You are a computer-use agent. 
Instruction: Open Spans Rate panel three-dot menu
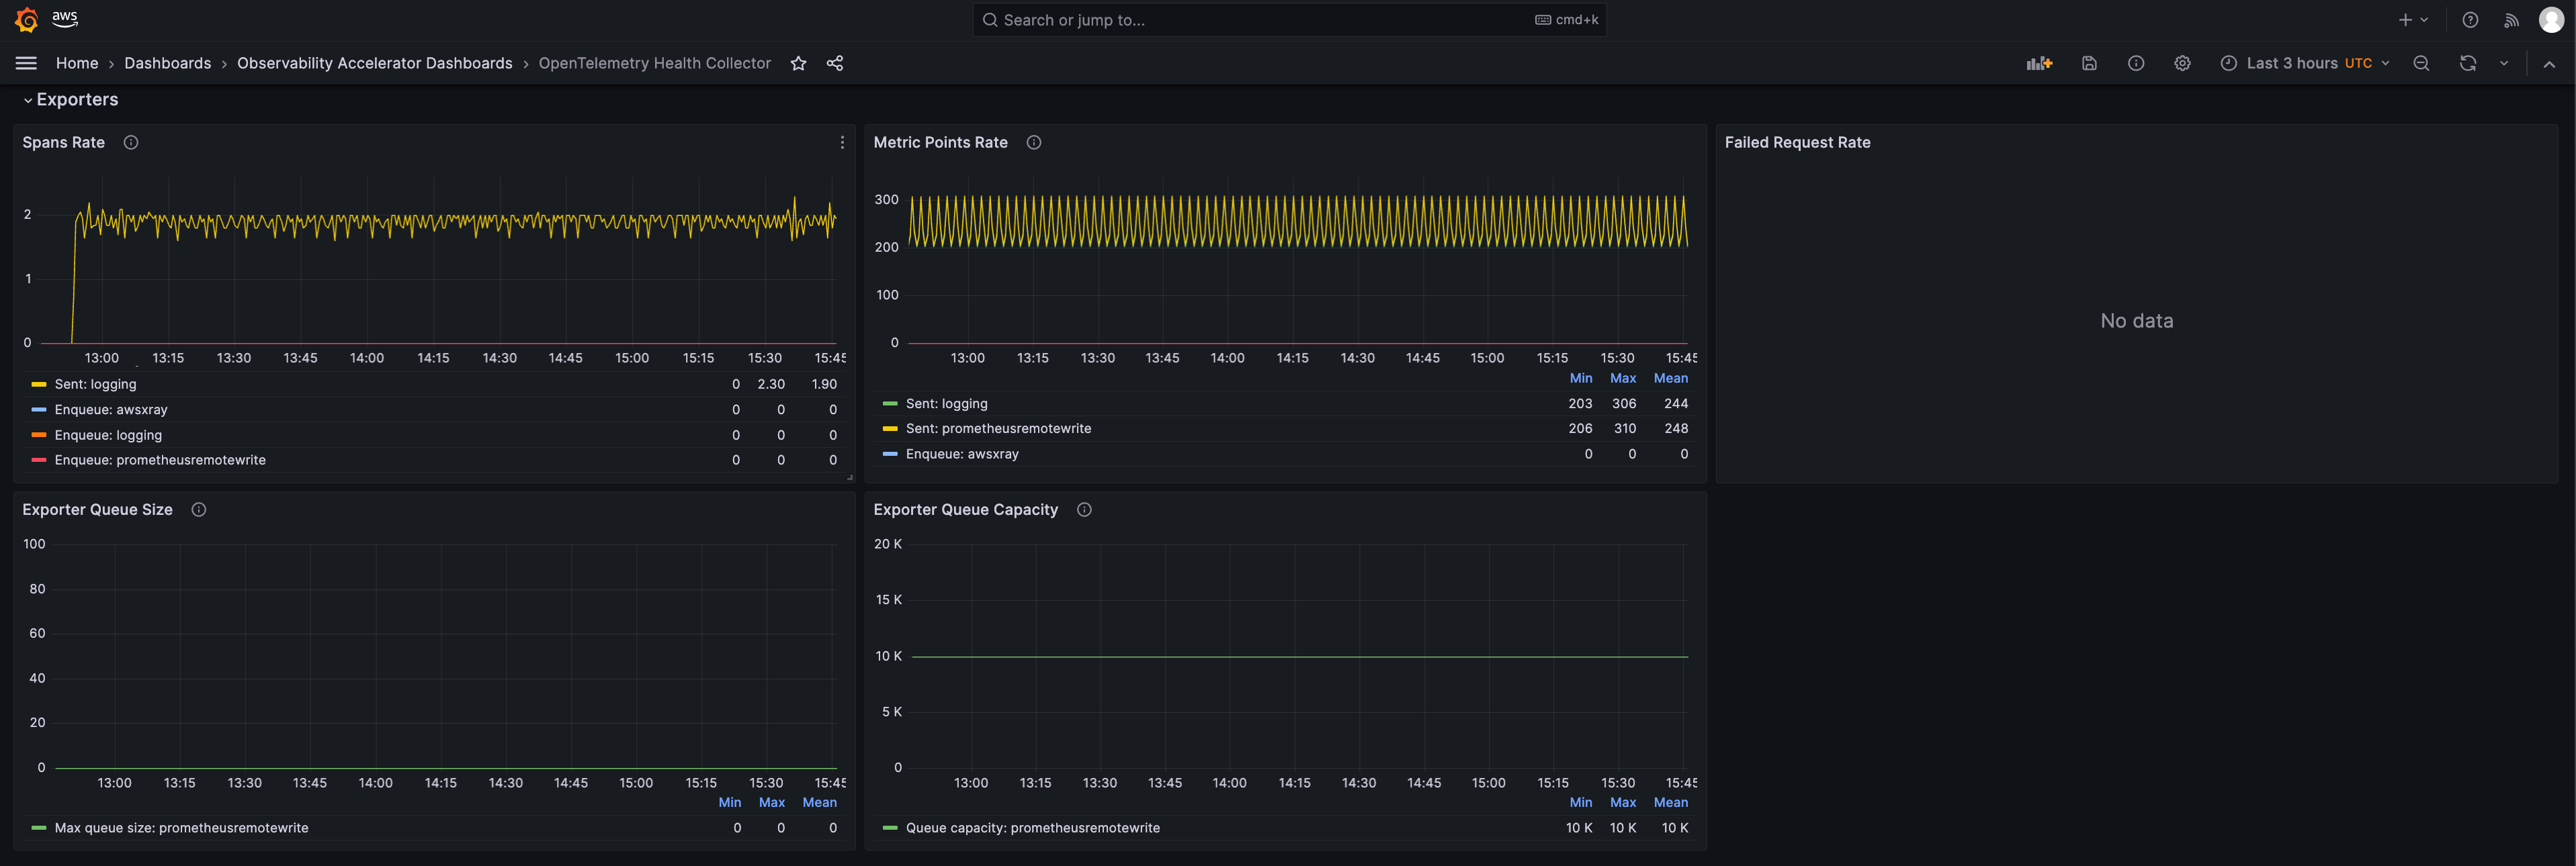(842, 143)
